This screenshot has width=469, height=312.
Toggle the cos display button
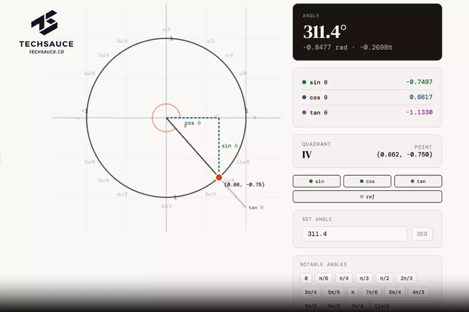[367, 181]
